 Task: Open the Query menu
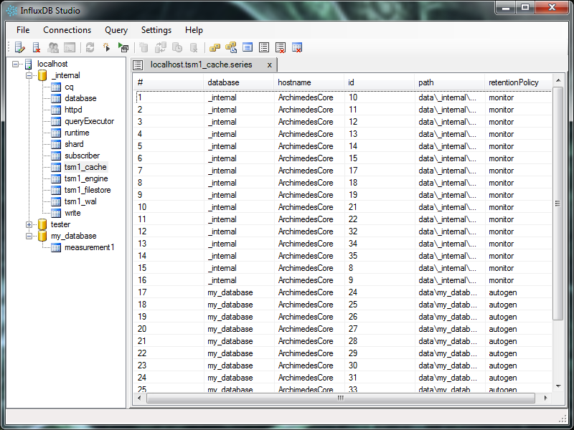click(116, 30)
